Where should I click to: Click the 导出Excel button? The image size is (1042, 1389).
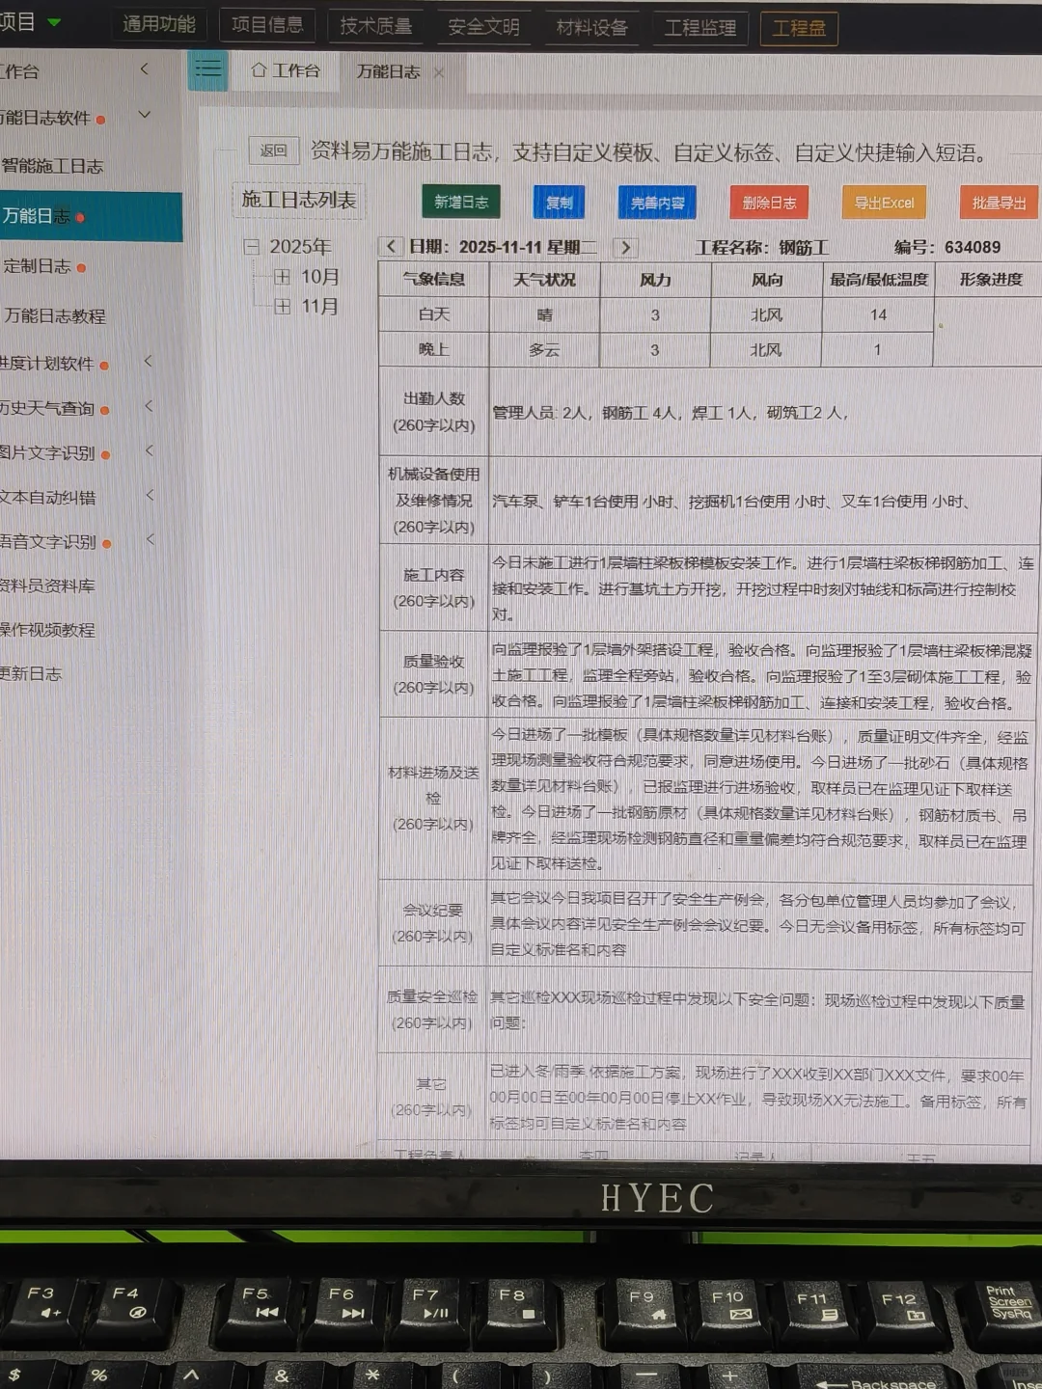coord(883,204)
